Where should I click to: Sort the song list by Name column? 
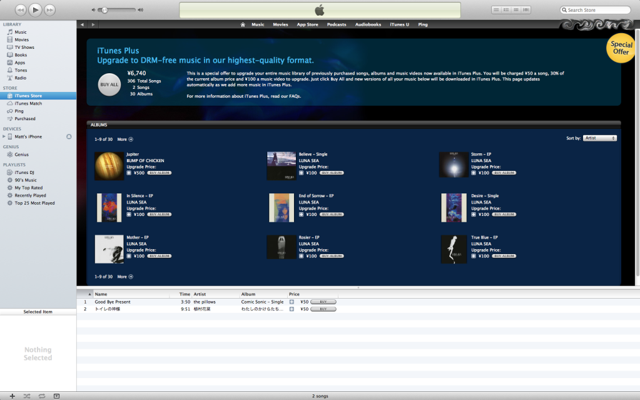[x=131, y=294]
